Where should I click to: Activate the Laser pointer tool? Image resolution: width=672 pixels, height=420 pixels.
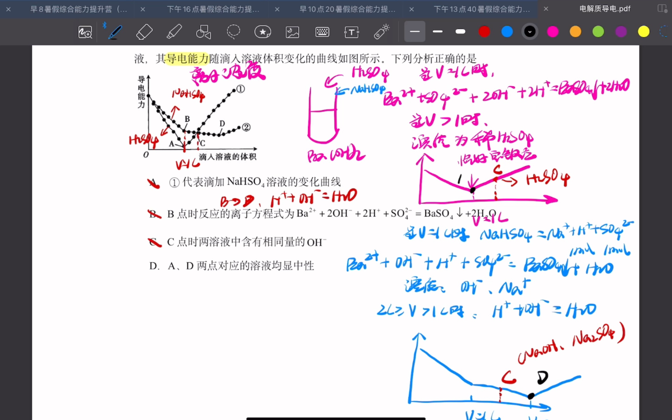(x=381, y=32)
